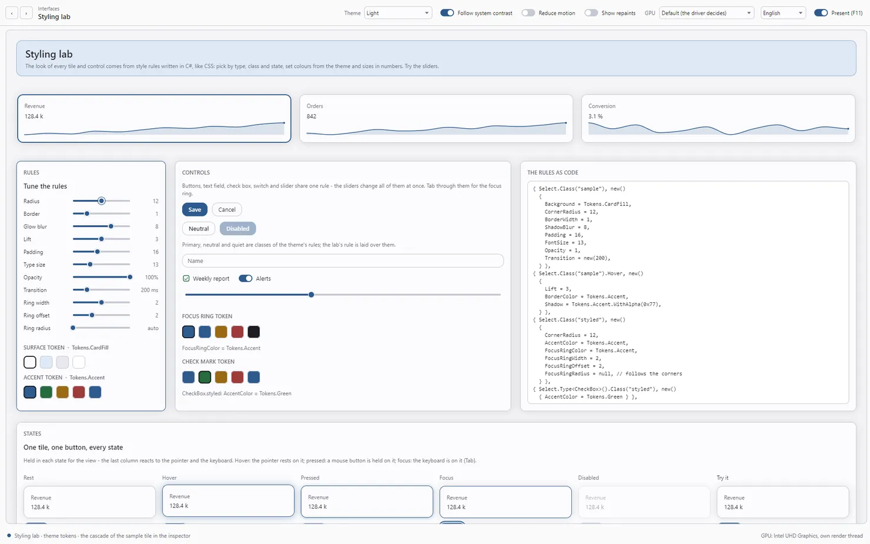Select the green Check mark token swatch
The image size is (870, 544).
coord(205,378)
